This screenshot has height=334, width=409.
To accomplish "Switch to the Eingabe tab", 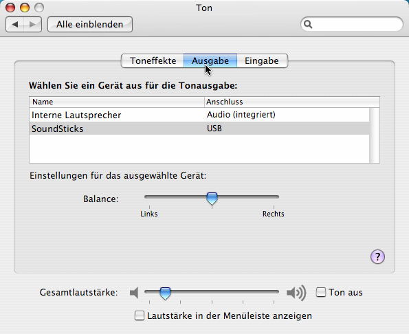I will pyautogui.click(x=262, y=60).
